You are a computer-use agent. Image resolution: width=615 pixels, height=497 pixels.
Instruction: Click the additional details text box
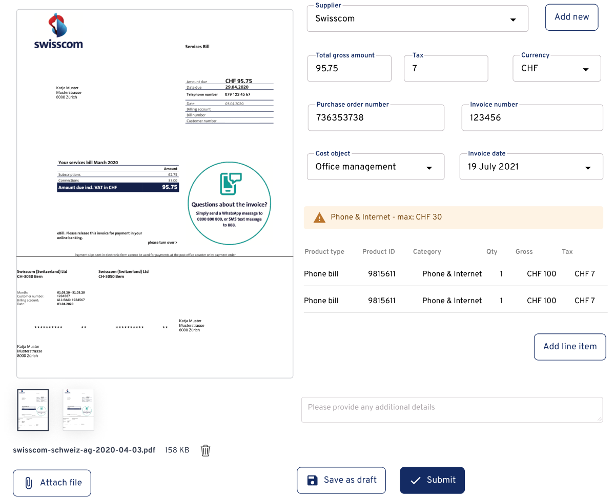click(x=452, y=409)
